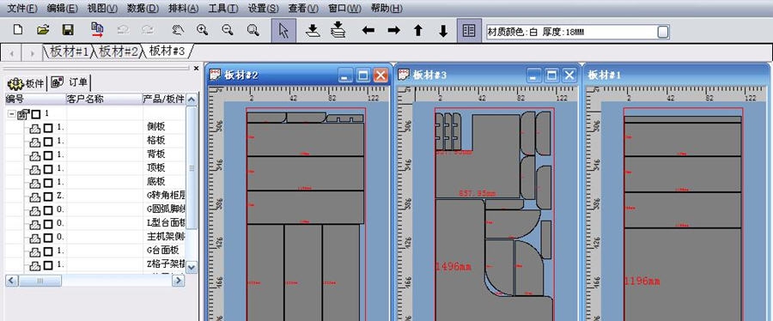Check the box for root order 1
This screenshot has height=321, width=773.
36,114
